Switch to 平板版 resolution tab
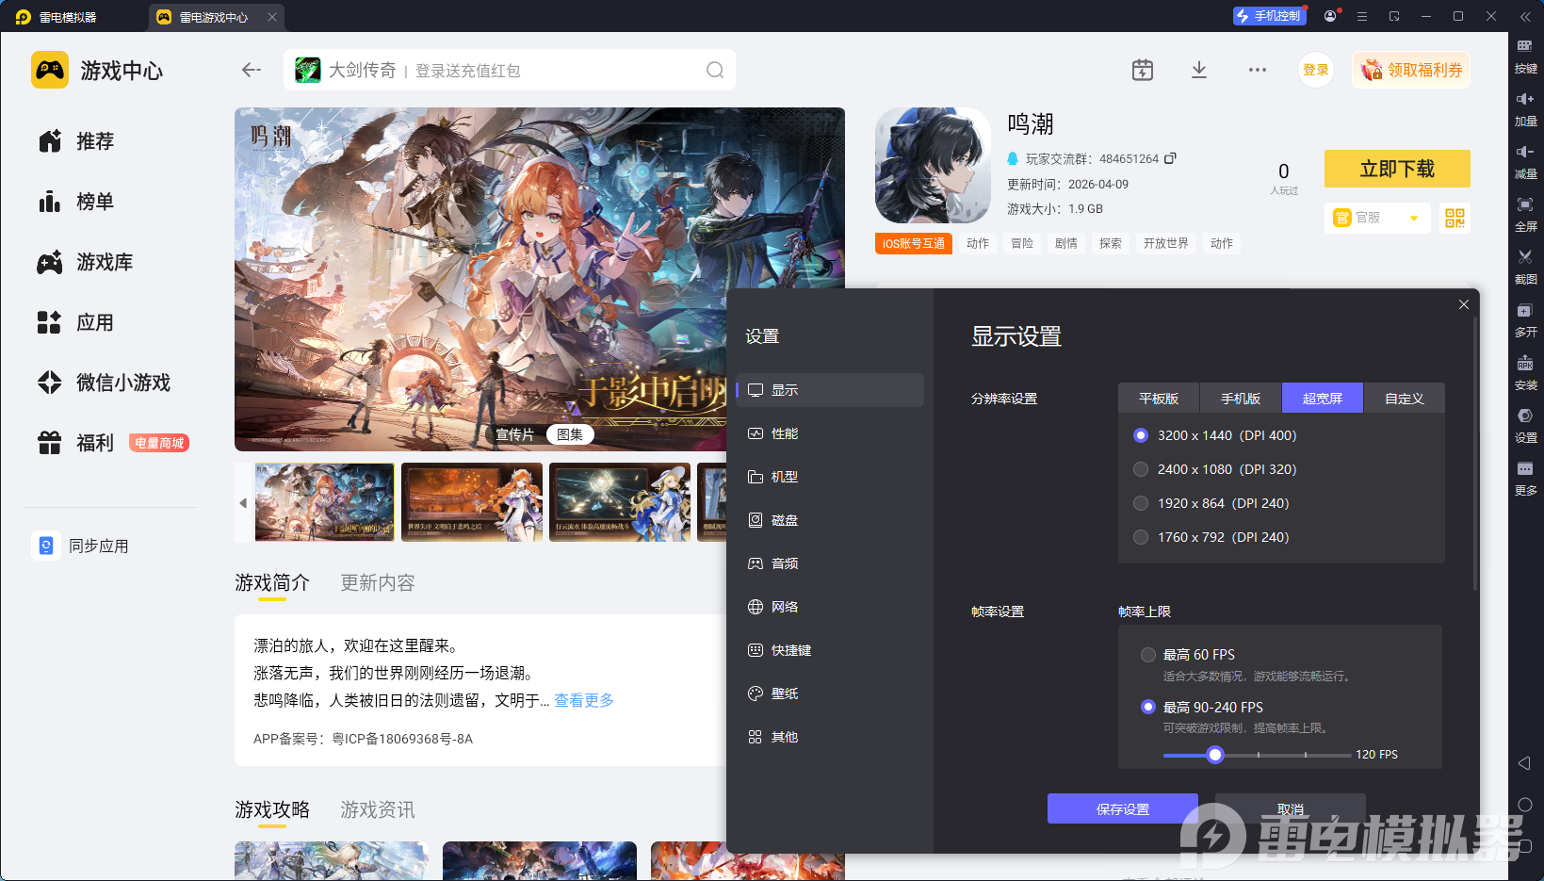 click(1159, 399)
